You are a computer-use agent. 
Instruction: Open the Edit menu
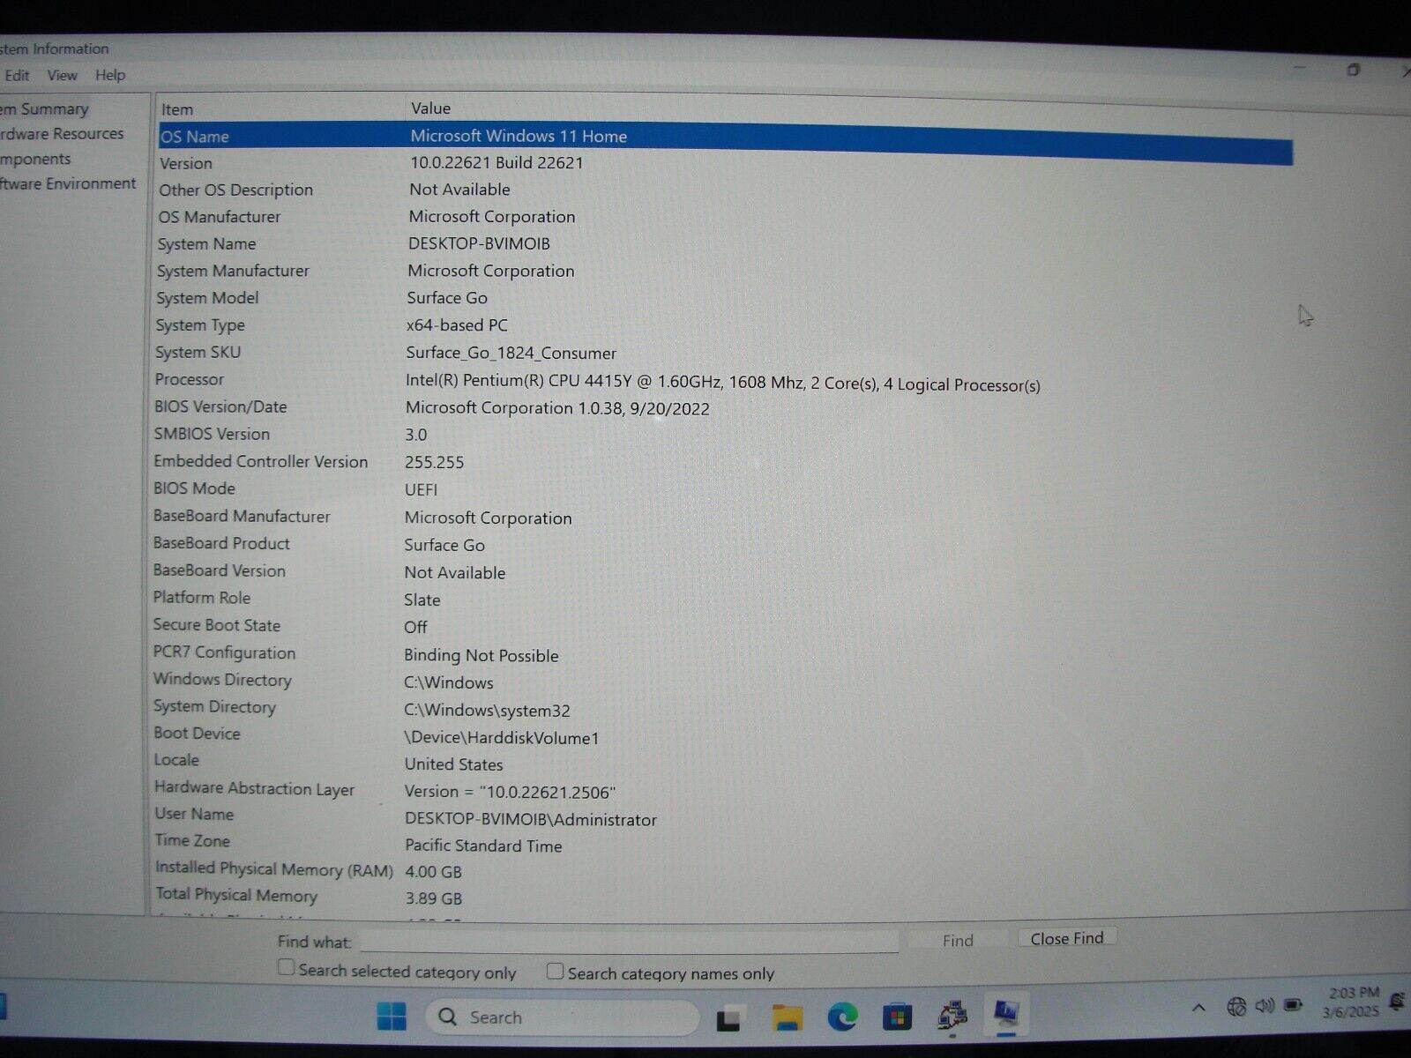[x=16, y=75]
